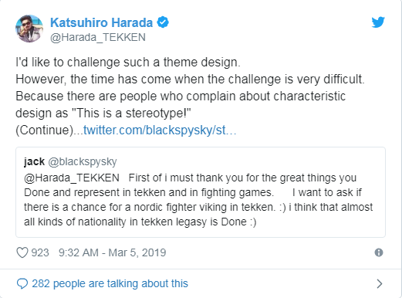This screenshot has height=298, width=402.
Task: Click the quoted author name jack
Action: pos(34,162)
